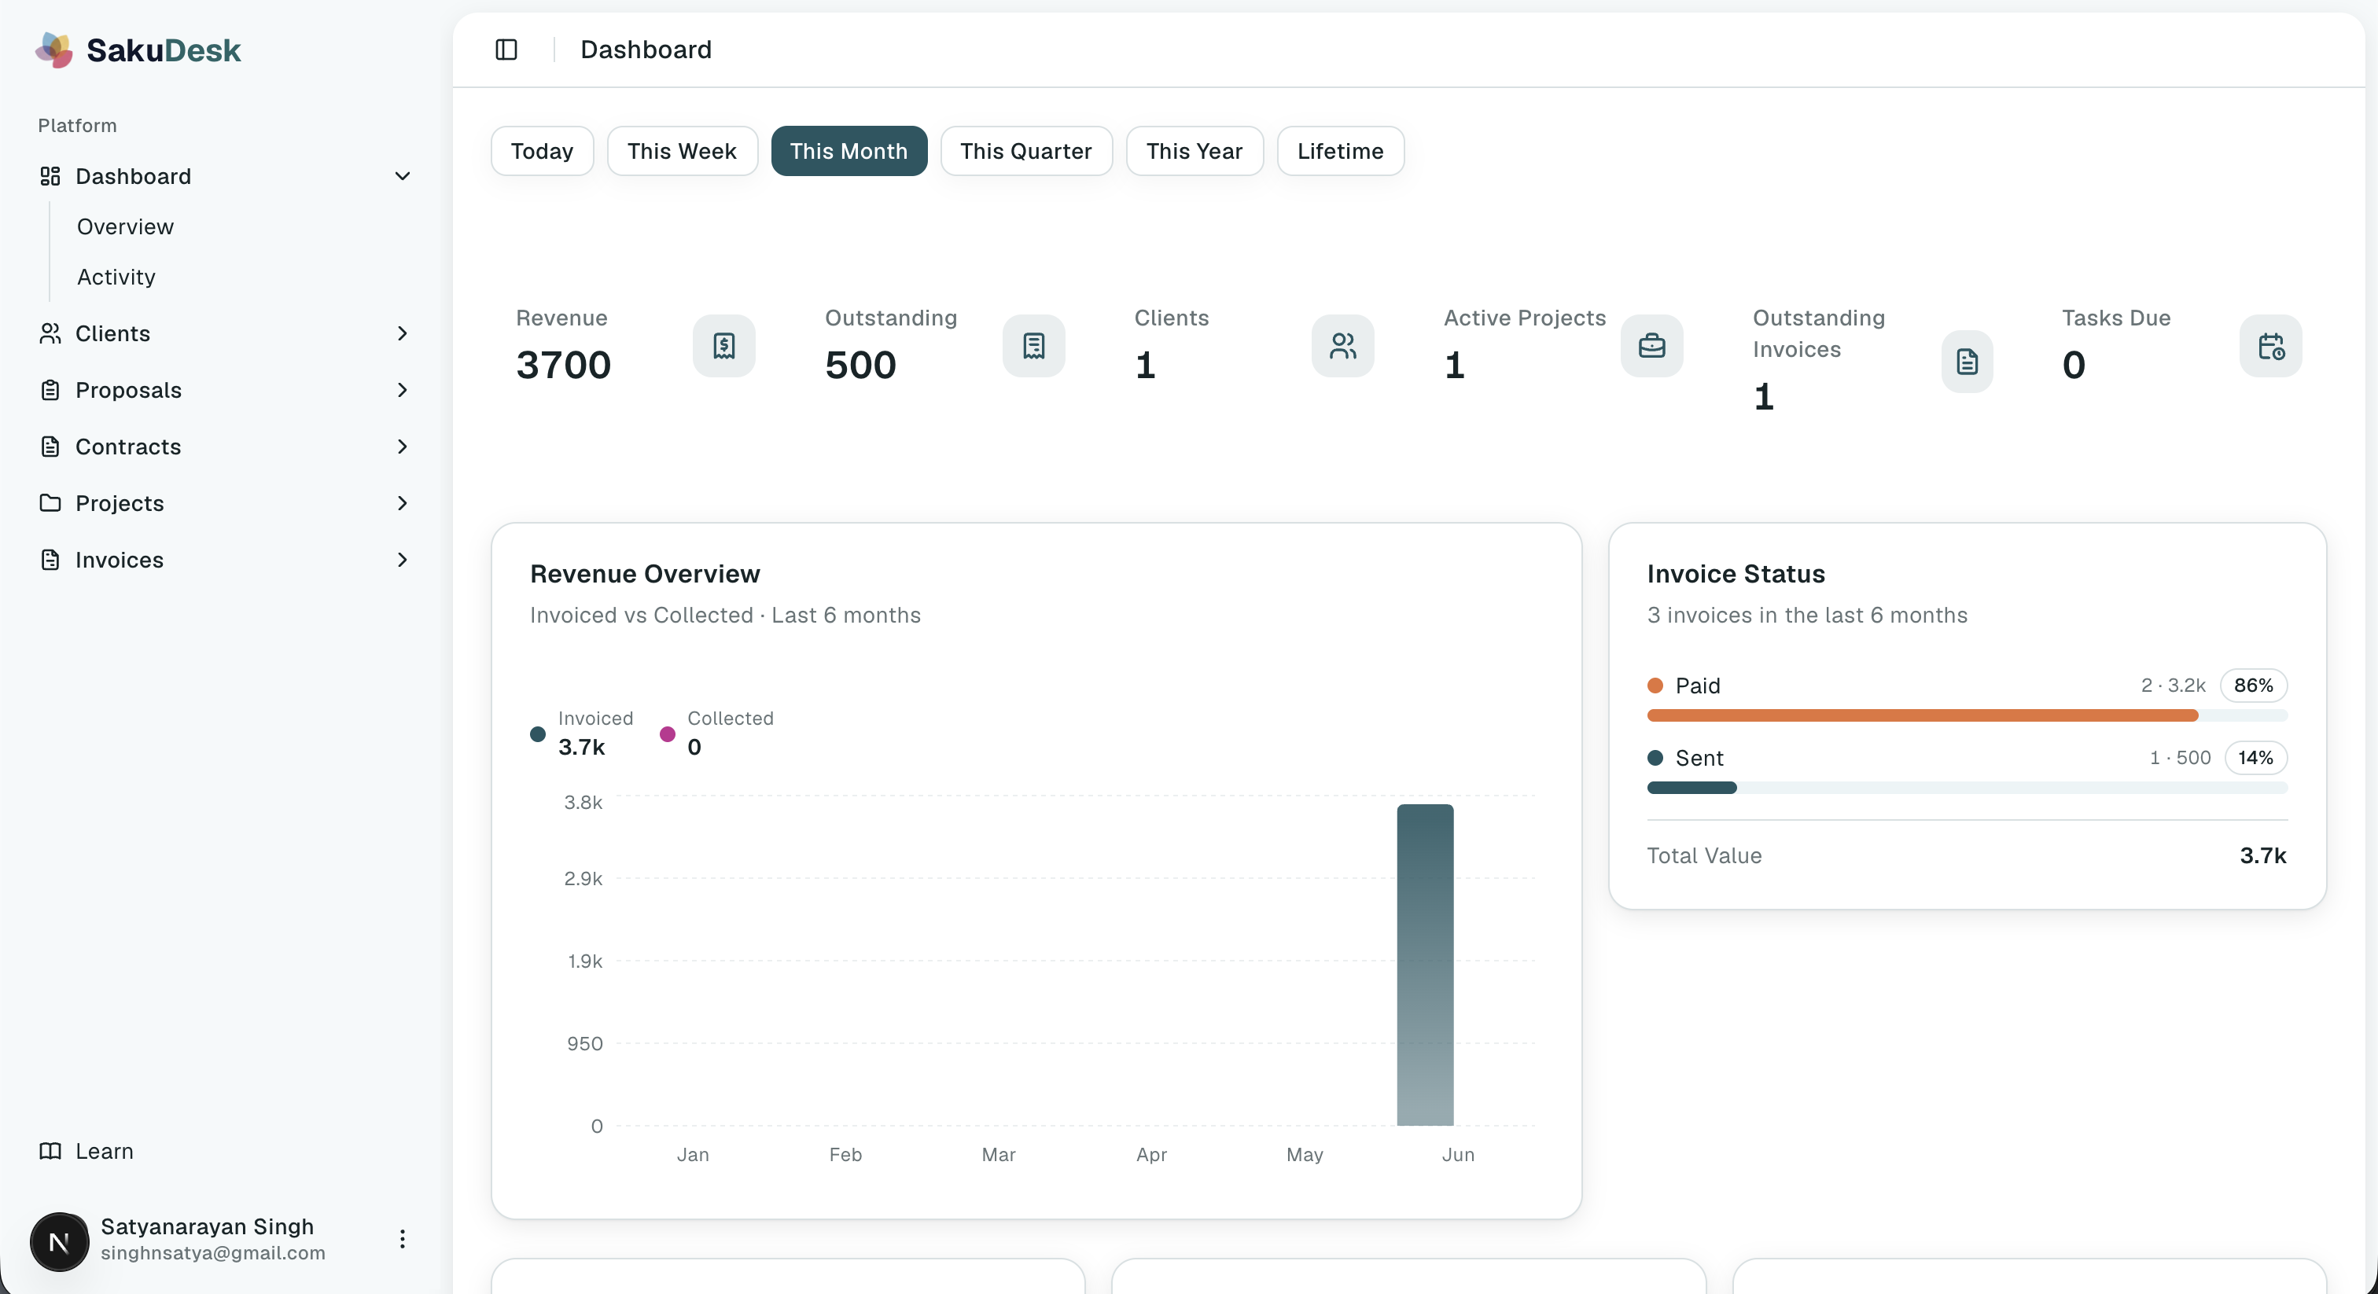Click the Revenue receipt dollar icon
The width and height of the screenshot is (2378, 1294).
click(x=723, y=346)
